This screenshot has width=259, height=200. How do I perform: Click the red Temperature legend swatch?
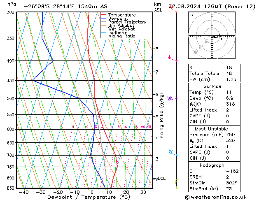(x=103, y=15)
